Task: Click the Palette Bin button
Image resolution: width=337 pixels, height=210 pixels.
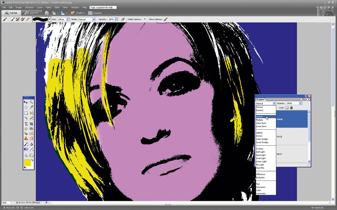Action: (x=319, y=207)
